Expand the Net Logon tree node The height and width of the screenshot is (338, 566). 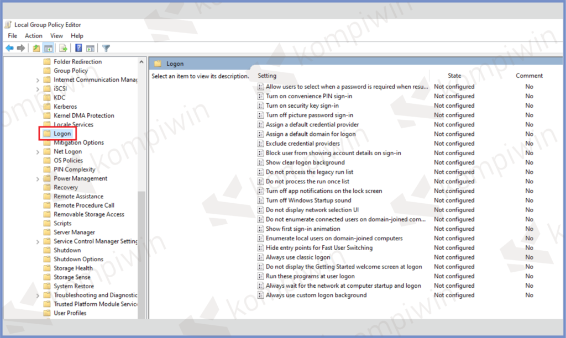coord(38,152)
